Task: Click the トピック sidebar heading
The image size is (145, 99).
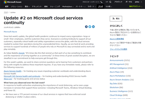Action: coord(114,56)
